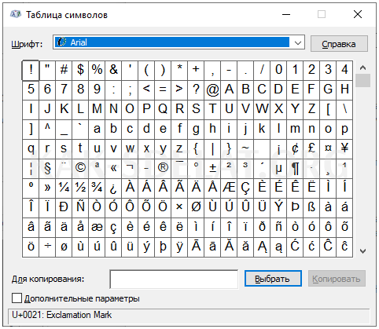The height and width of the screenshot is (329, 379).
Task: Click the U+0021: Exclamation Mark status text
Action: point(61,315)
